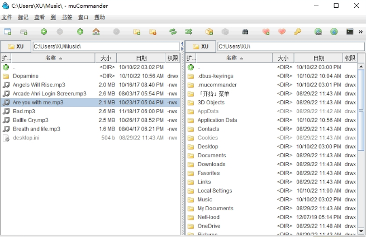
Task: Sort left panel by 名称 column
Action: pyautogui.click(x=53, y=58)
